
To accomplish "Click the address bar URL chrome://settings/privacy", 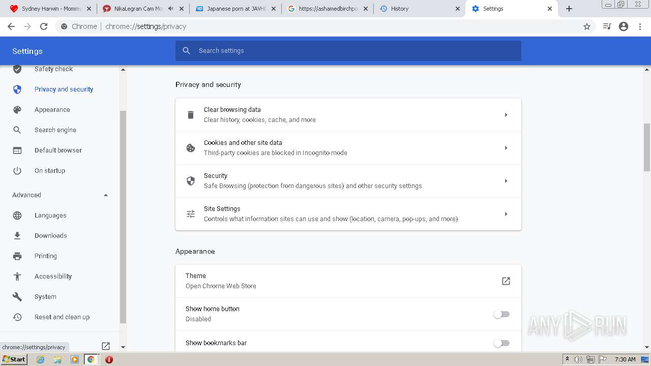I will (x=146, y=26).
